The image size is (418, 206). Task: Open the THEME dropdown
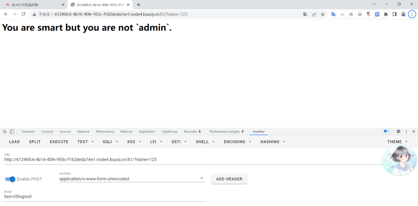coord(397,142)
